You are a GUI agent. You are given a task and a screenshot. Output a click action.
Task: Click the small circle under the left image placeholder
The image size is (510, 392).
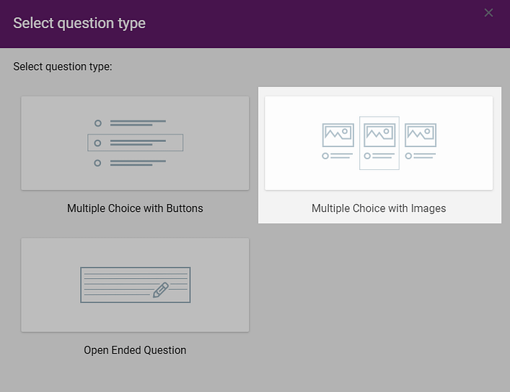point(325,156)
